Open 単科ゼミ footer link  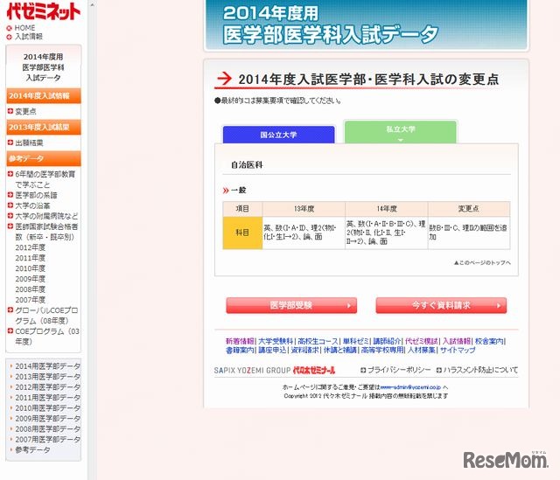pos(355,341)
